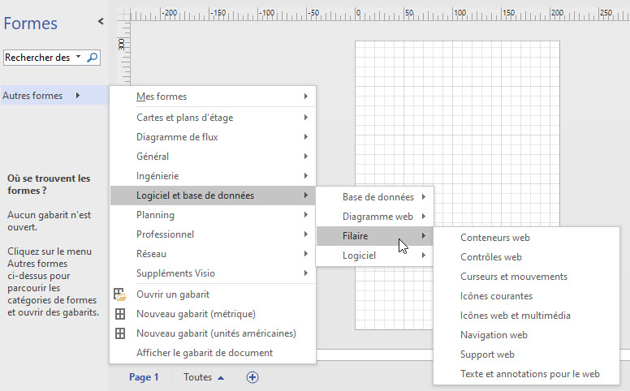Open the Support web stencil
Screen dimensions: 630x391
(526, 354)
